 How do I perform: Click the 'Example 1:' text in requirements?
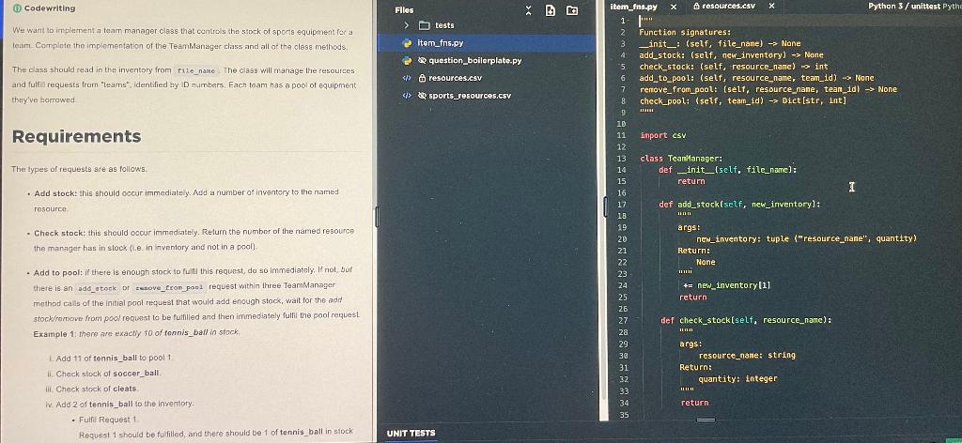(54, 334)
